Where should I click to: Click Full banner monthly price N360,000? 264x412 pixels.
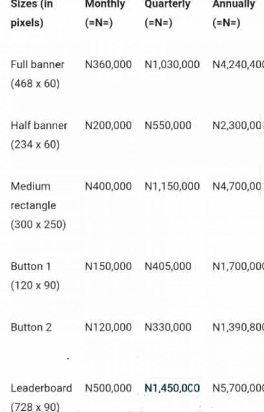click(108, 64)
